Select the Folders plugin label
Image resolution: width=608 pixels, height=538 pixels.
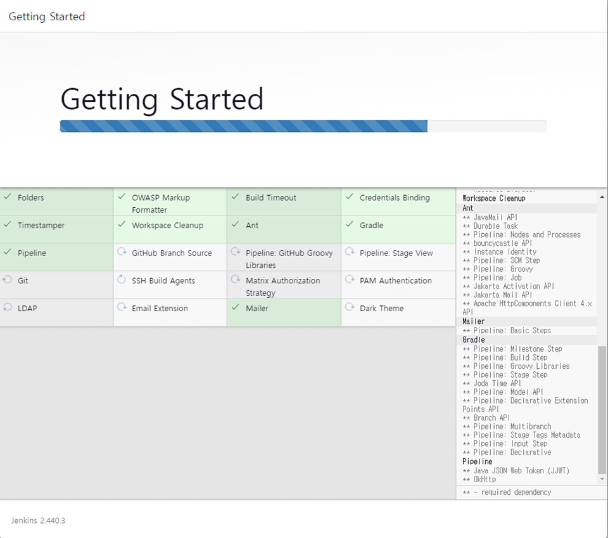click(x=30, y=198)
